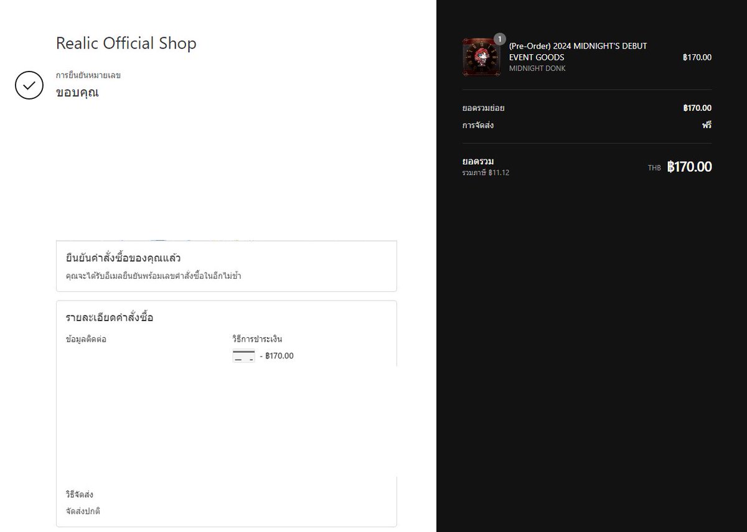Click the 'รายละเอียดคำสั่งซื้อ' order details heading
This screenshot has width=747, height=532.
pos(110,317)
